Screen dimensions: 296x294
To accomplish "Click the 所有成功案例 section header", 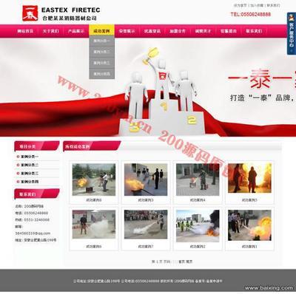I will point(92,146).
